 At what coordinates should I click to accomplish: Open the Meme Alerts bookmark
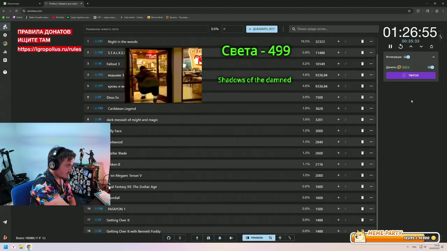point(155,17)
